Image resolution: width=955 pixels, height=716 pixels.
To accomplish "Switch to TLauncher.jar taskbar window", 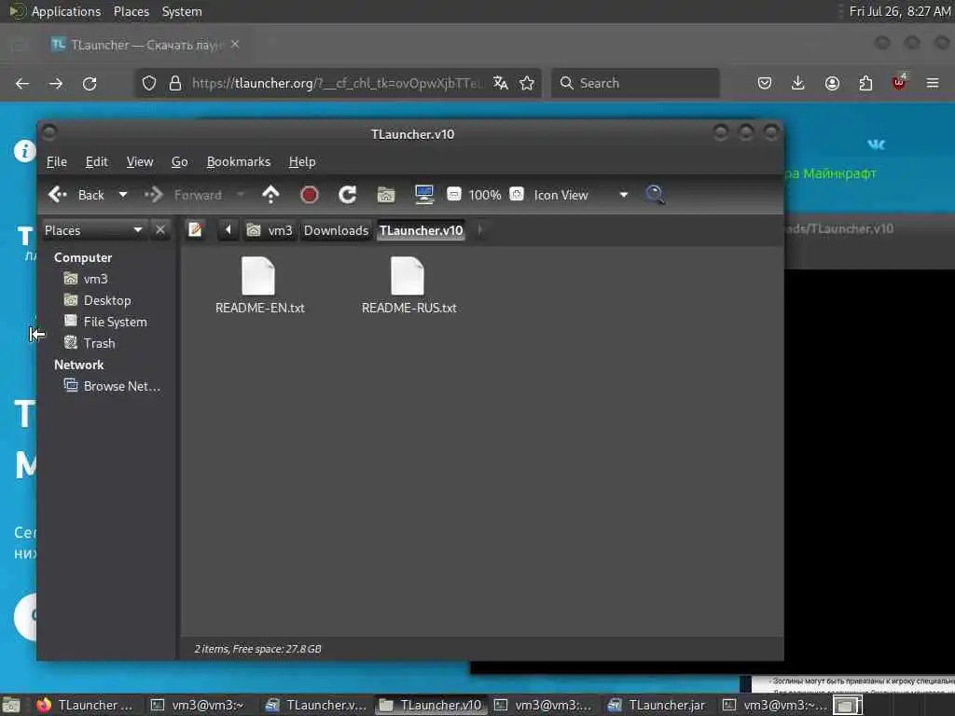I will click(x=657, y=705).
